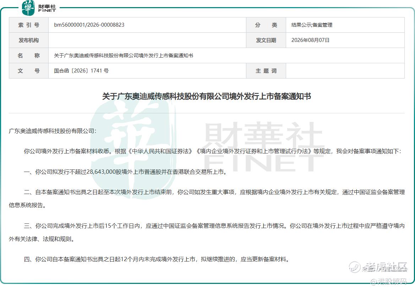Click the bold centered document heading

207,96
